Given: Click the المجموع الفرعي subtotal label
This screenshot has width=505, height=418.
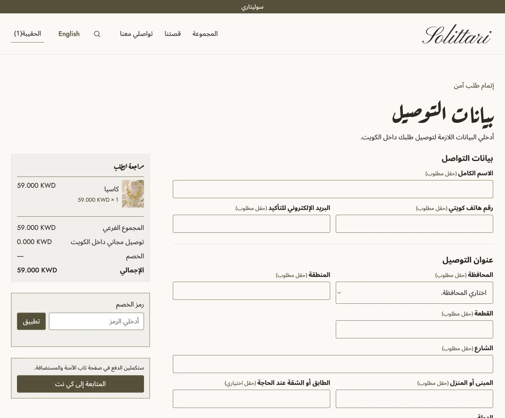Looking at the screenshot, I should [123, 228].
